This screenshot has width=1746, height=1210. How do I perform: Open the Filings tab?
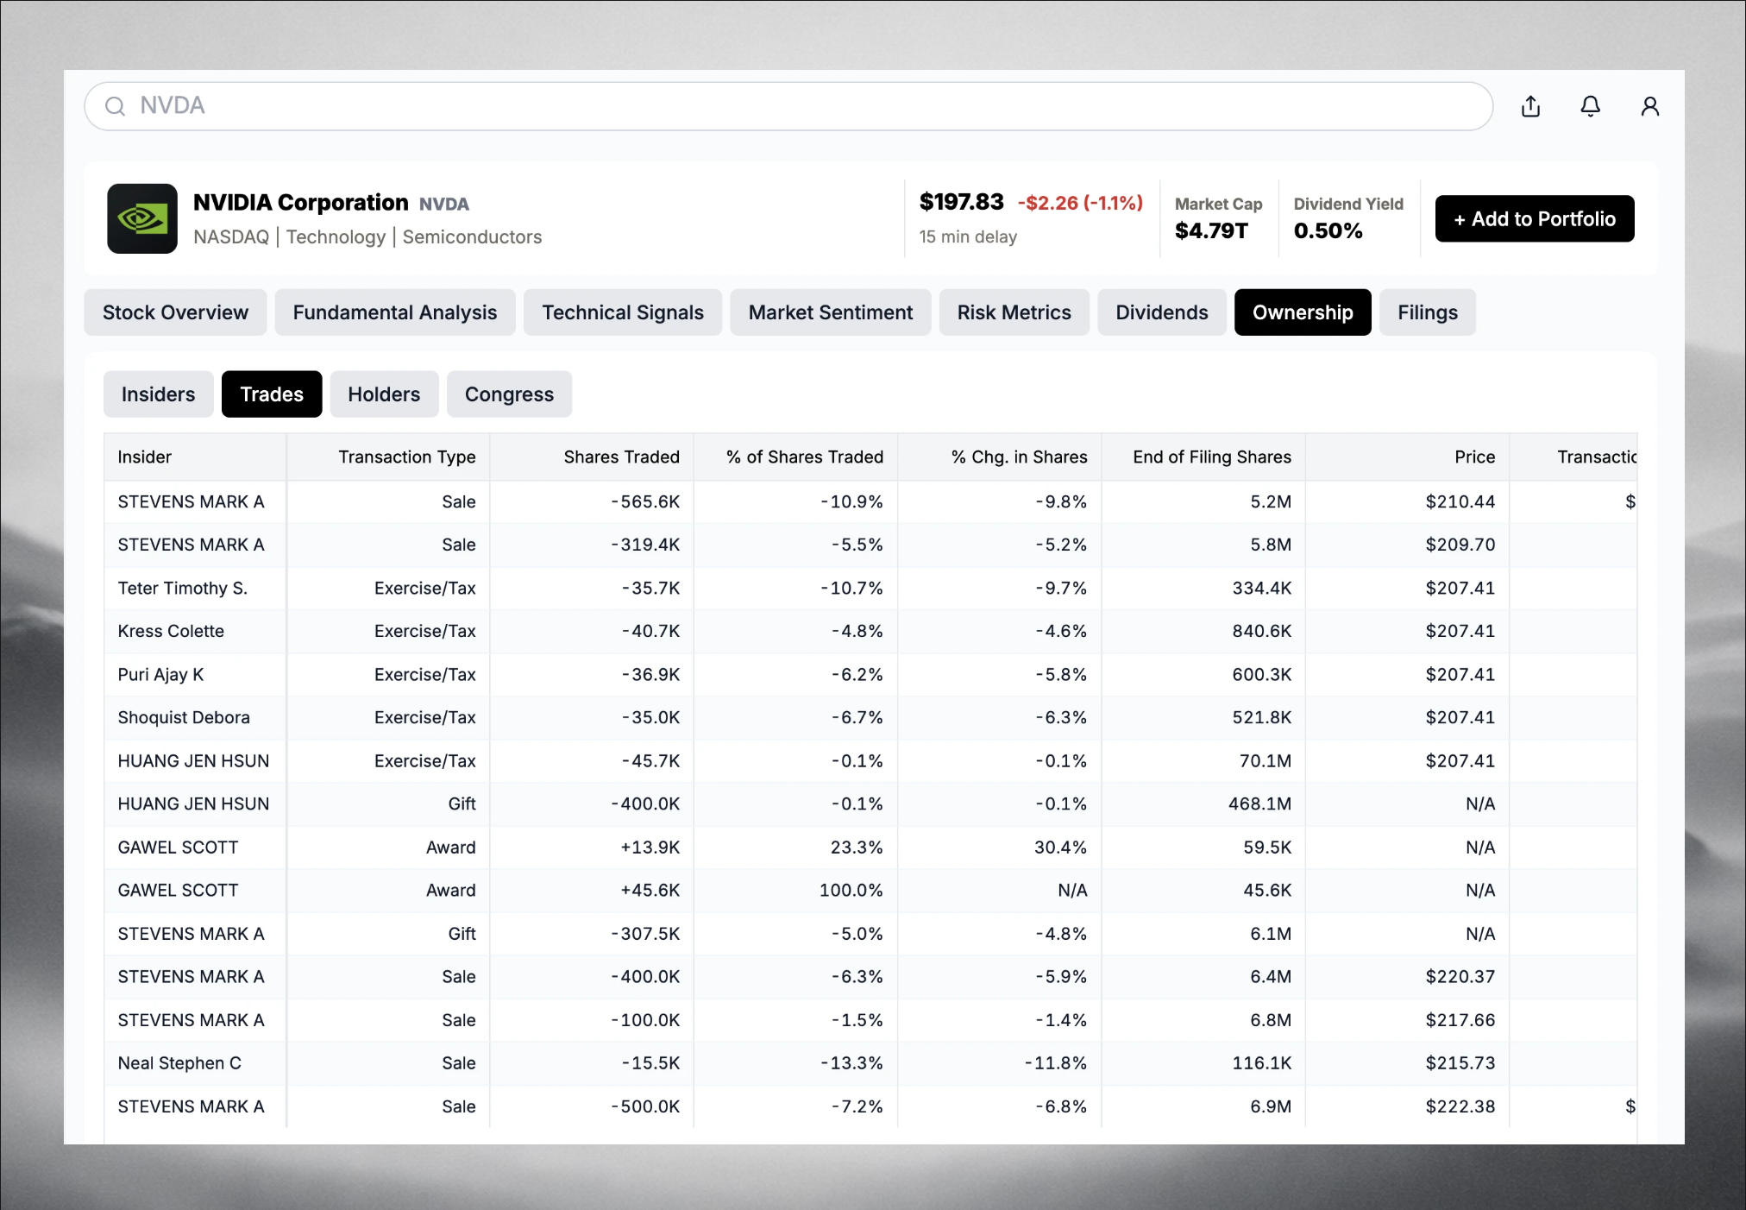click(1428, 312)
